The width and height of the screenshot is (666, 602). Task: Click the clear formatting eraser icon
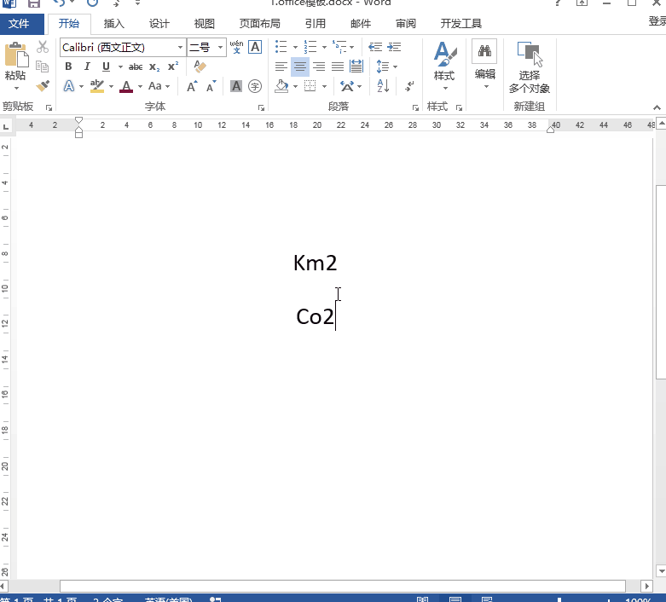(200, 67)
